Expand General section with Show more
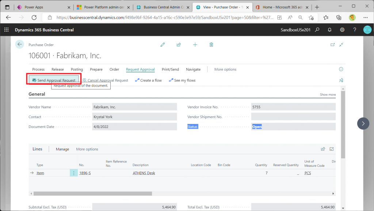Viewport: 374px width, 211px height. click(x=328, y=94)
